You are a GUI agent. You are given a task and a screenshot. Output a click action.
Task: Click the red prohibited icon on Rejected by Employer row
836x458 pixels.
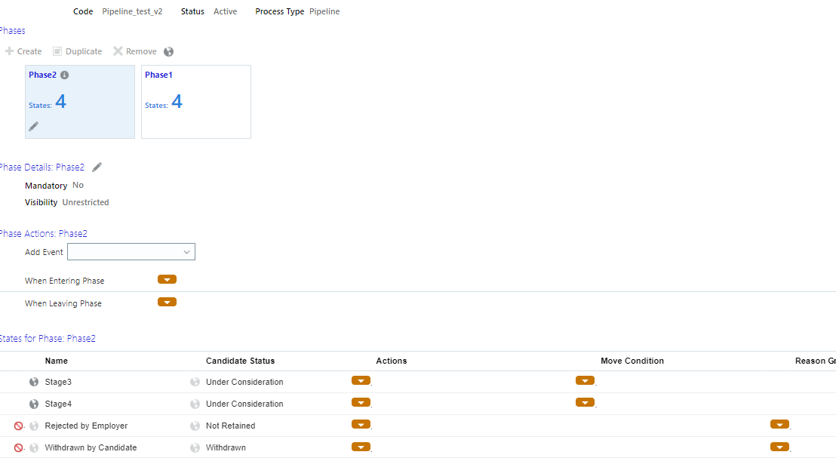18,426
